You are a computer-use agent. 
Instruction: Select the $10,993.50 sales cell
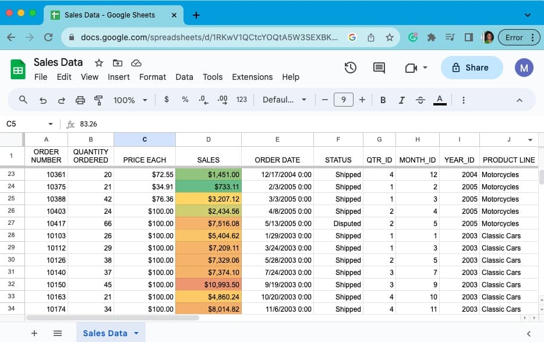209,285
